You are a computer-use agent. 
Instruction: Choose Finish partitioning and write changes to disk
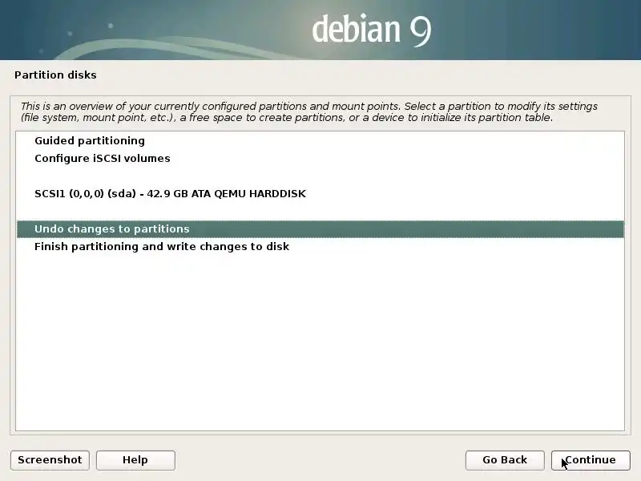pos(320,247)
